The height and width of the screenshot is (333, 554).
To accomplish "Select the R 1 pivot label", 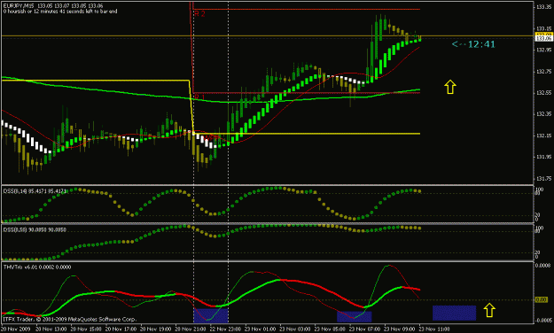I will [199, 97].
